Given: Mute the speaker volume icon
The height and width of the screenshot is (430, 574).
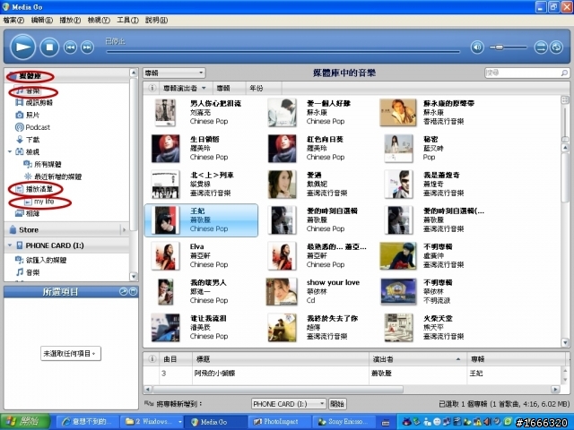Looking at the screenshot, I should tap(477, 47).
